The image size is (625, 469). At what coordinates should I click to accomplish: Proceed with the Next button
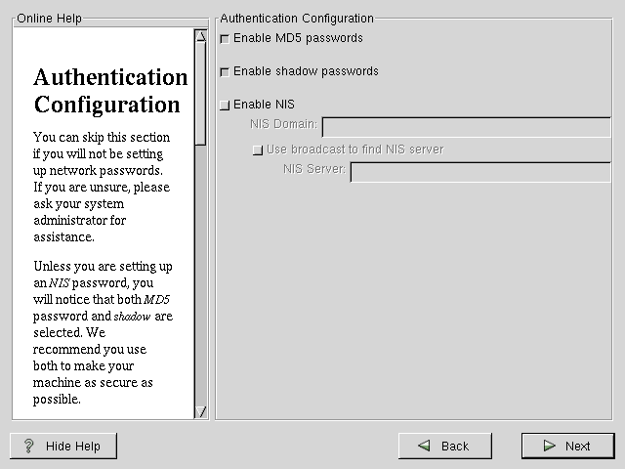pyautogui.click(x=567, y=447)
